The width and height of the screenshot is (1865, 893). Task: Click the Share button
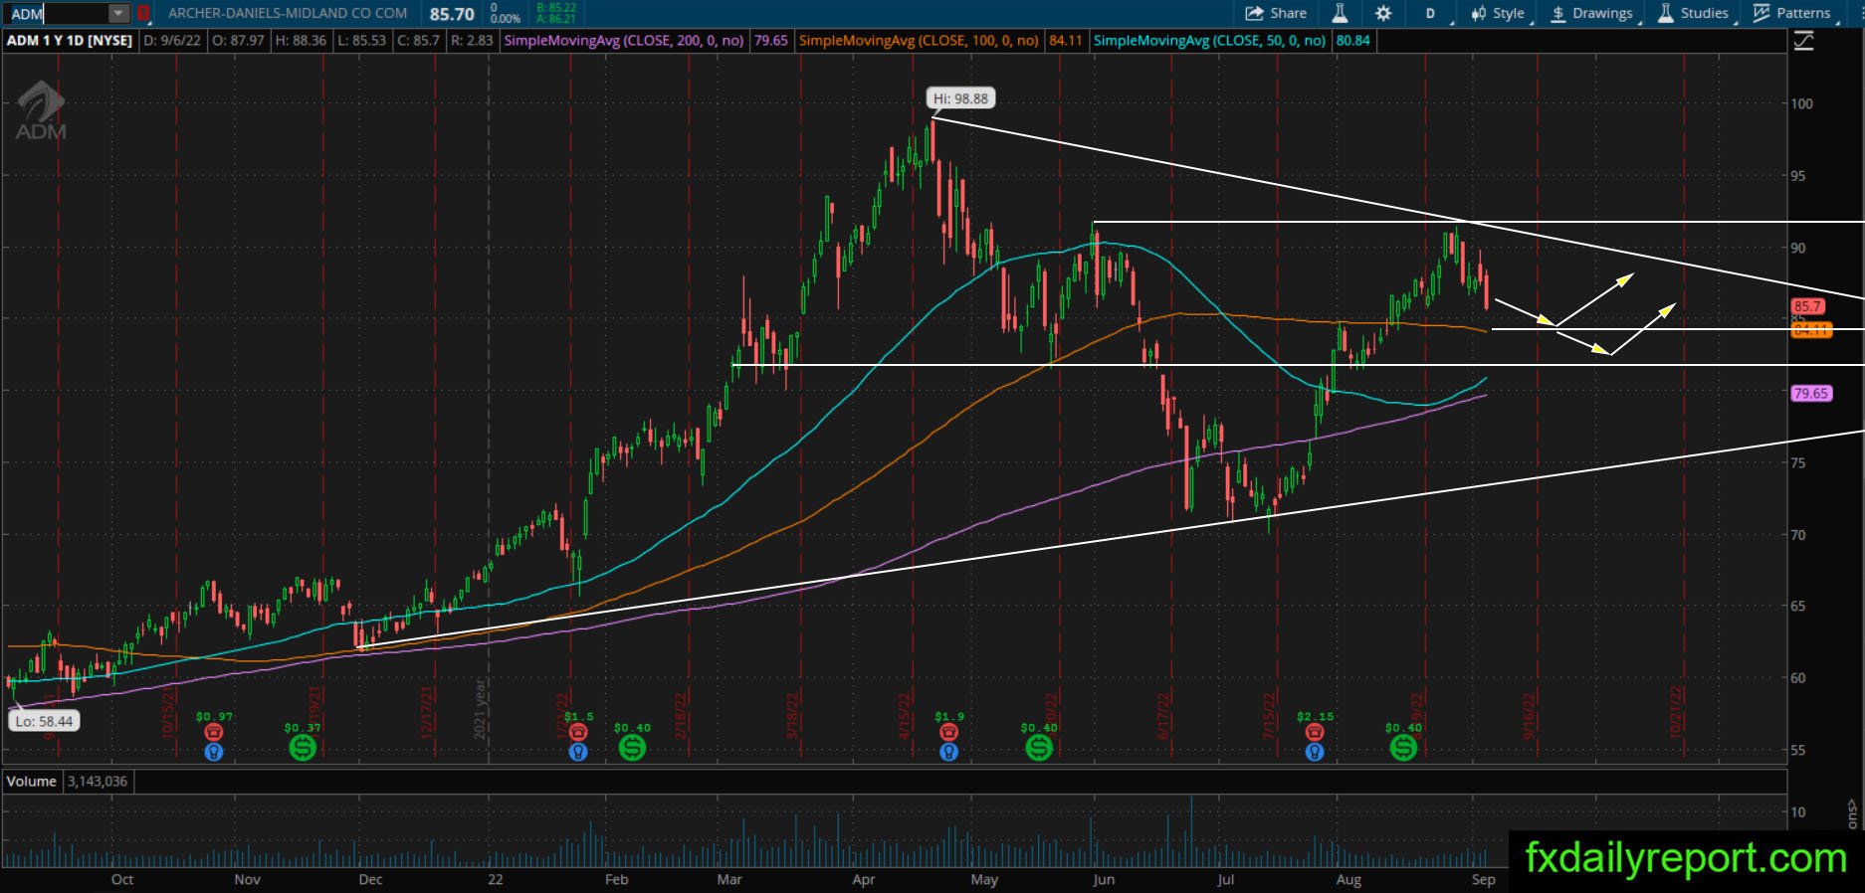[1276, 13]
